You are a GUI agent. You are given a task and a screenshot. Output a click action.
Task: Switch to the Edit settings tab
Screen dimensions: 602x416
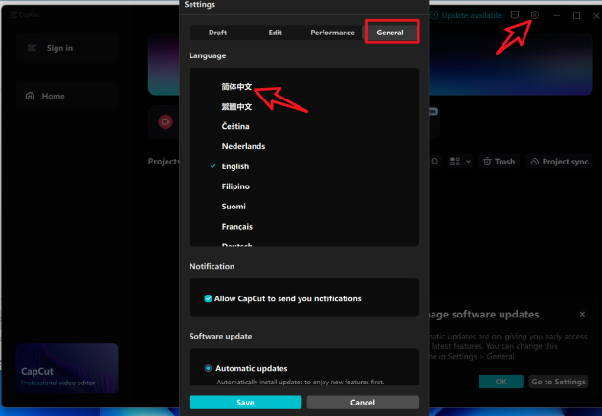point(275,33)
